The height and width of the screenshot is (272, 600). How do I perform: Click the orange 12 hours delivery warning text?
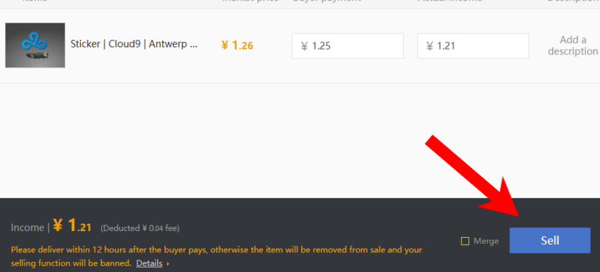216,256
